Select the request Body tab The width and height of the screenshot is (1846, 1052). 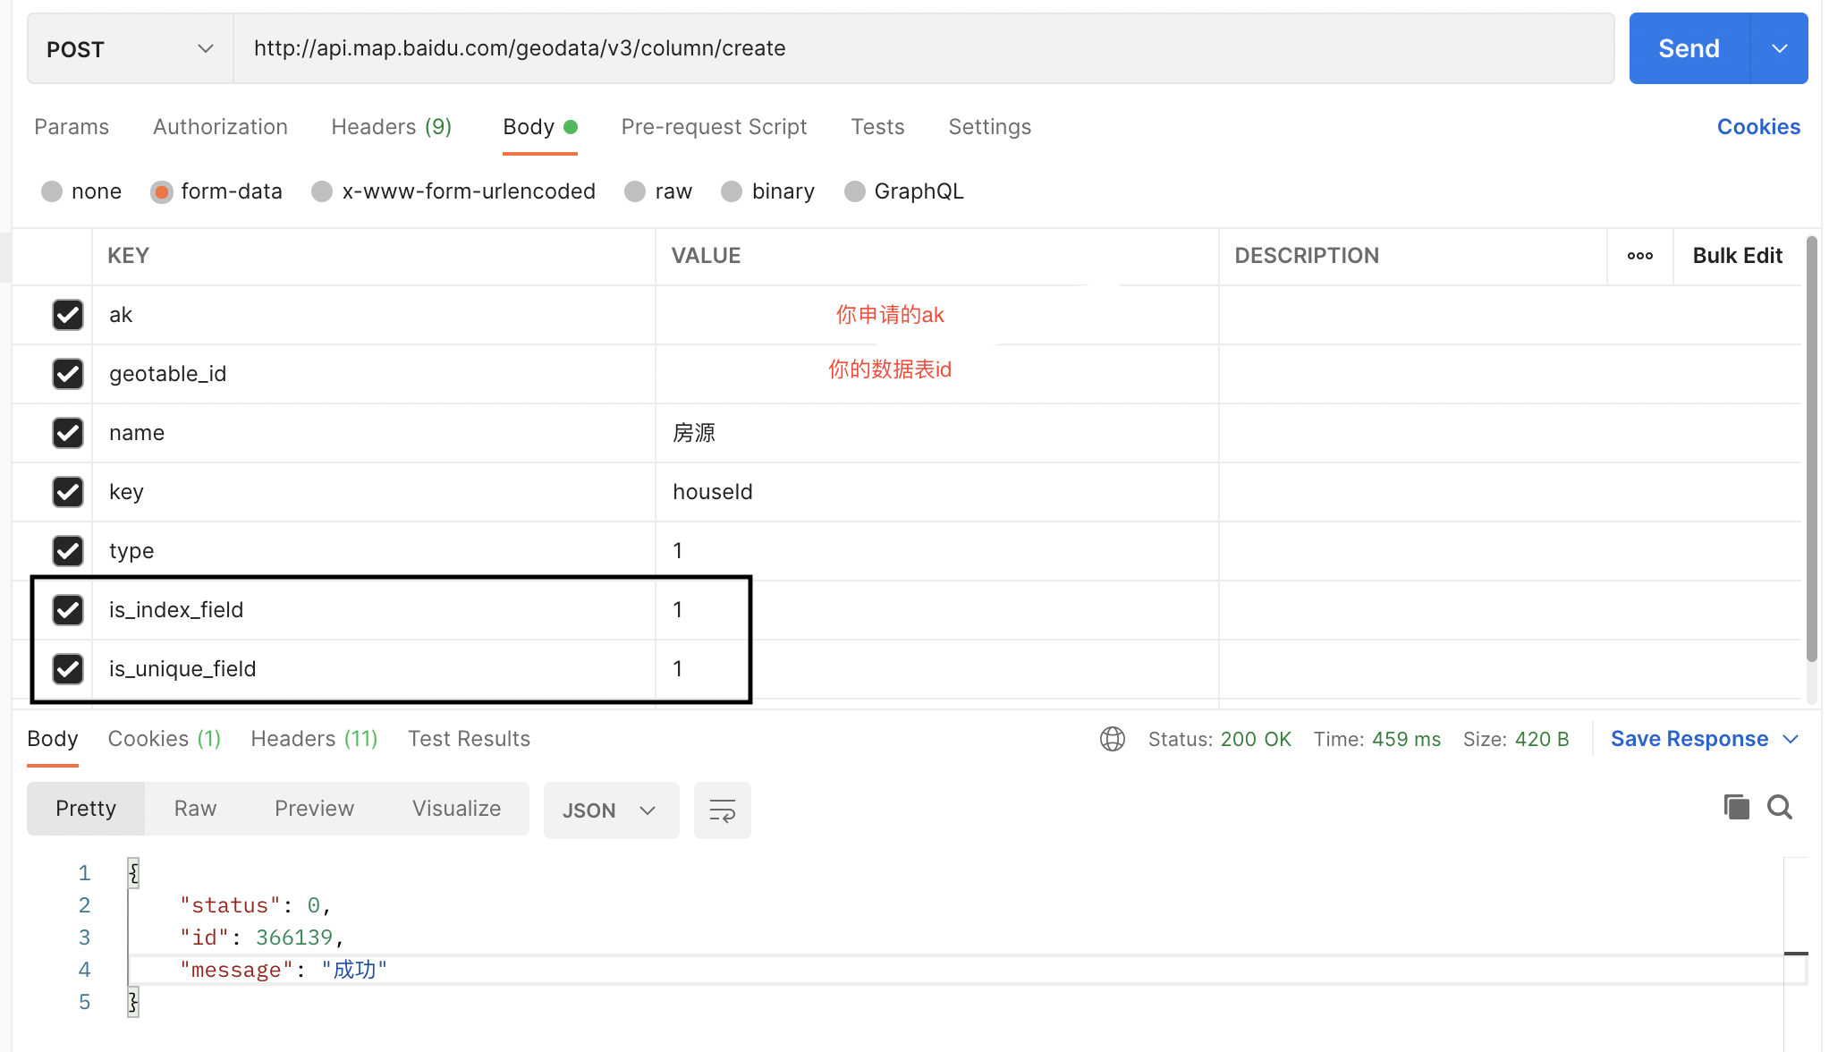[x=540, y=127]
